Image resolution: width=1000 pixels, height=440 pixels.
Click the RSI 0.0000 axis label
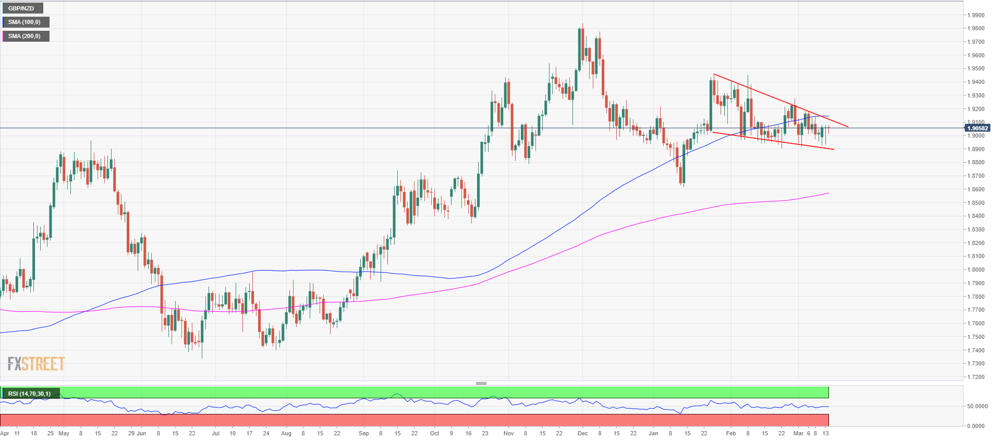tap(976, 426)
